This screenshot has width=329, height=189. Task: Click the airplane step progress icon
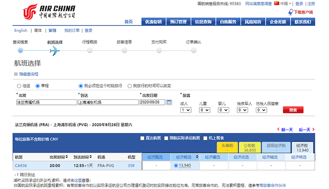click(55, 51)
